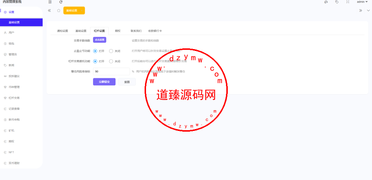This screenshot has height=180, width=372.
Task: Open the 管理员 sidebar menu
Action: coord(21,55)
